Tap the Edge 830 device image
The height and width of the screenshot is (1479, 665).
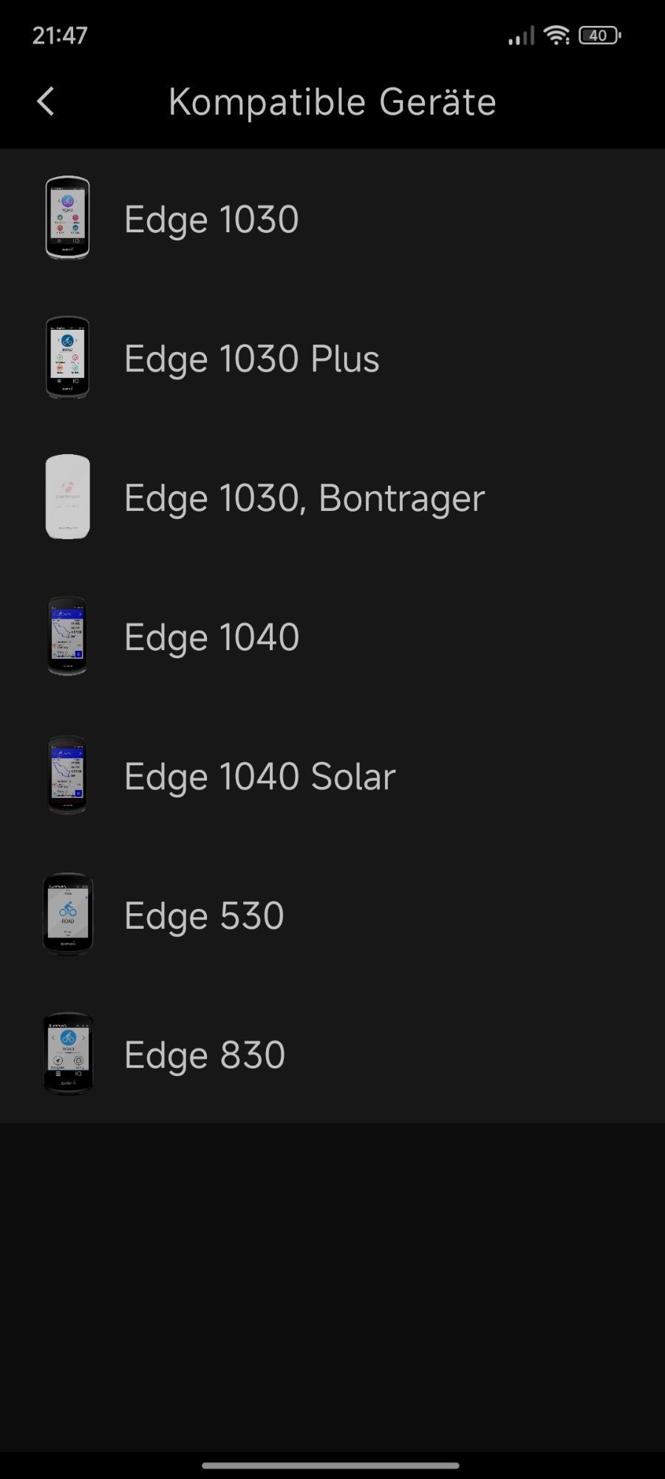tap(67, 1054)
